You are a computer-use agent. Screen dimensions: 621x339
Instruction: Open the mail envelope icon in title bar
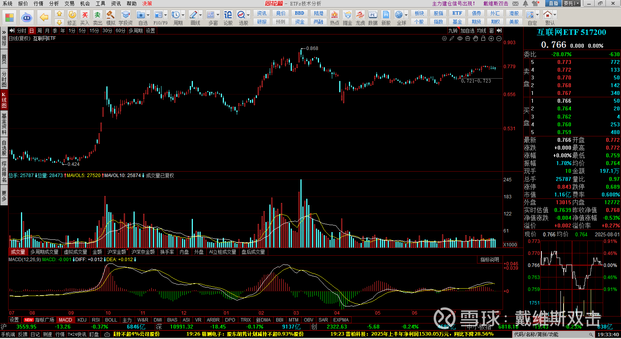515,3
